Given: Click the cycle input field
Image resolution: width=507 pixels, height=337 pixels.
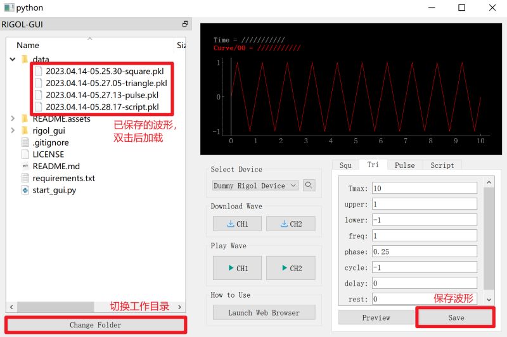Looking at the screenshot, I should [425, 267].
